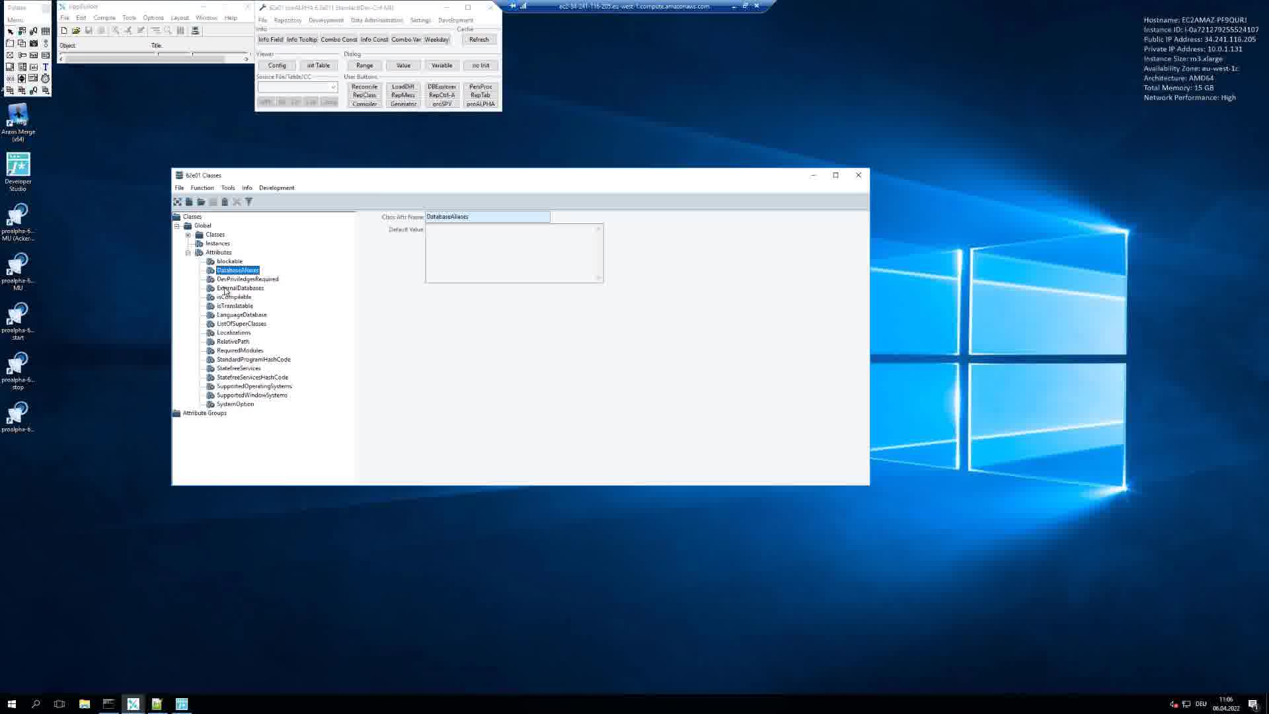
Task: Click the first toolbar icon in the Classes window
Action: 177,202
